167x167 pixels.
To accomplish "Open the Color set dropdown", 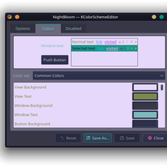I will click(x=99, y=76).
